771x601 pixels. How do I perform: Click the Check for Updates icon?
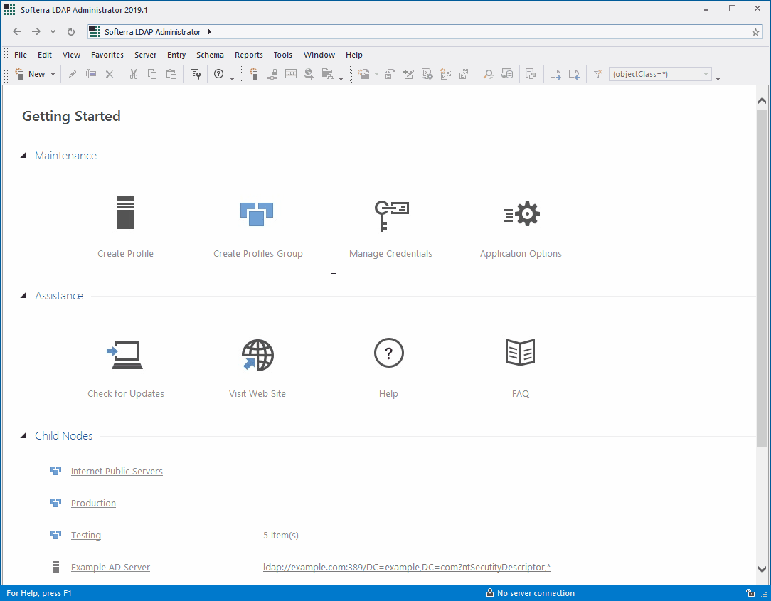tap(125, 355)
